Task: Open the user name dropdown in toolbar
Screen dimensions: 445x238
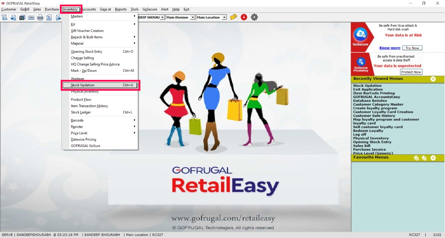Action: pyautogui.click(x=162, y=17)
